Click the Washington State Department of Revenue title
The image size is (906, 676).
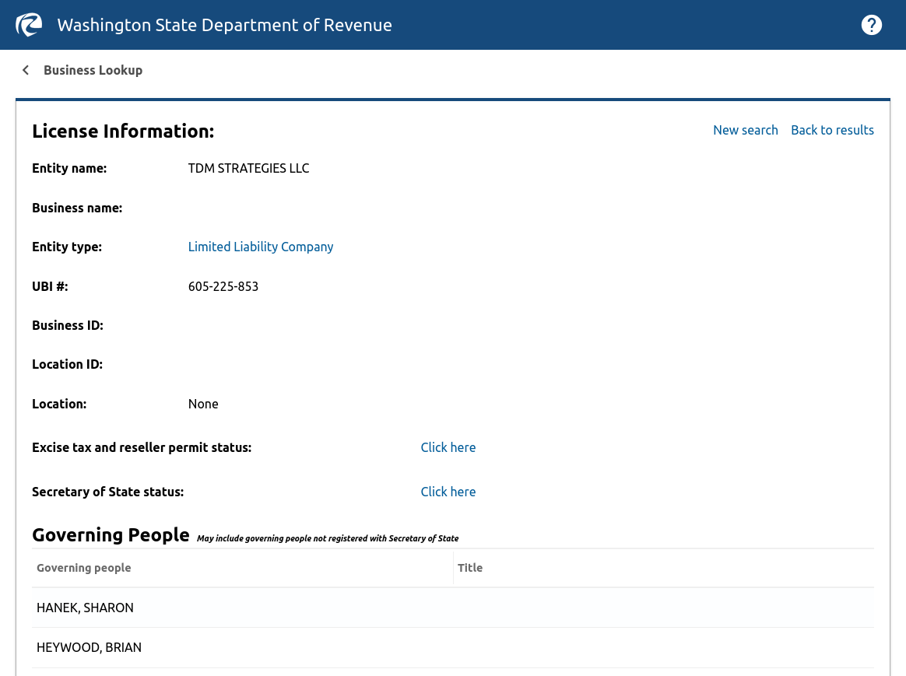click(224, 25)
